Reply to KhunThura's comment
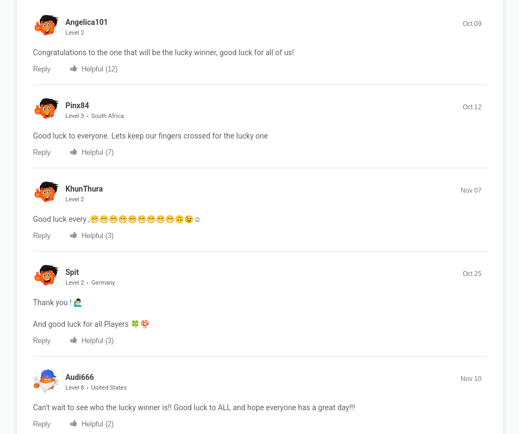The height and width of the screenshot is (434, 519). (x=42, y=235)
